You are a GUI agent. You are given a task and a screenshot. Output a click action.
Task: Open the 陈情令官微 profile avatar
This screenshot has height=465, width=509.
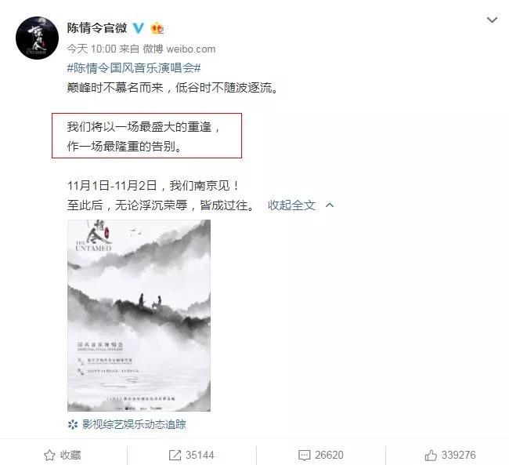[37, 38]
